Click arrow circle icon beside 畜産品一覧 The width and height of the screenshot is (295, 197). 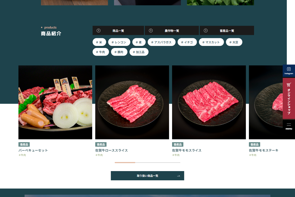[x=206, y=31]
